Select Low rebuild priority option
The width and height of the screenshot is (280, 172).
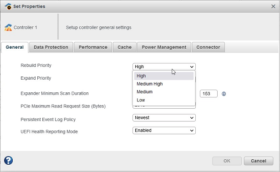[x=164, y=100]
